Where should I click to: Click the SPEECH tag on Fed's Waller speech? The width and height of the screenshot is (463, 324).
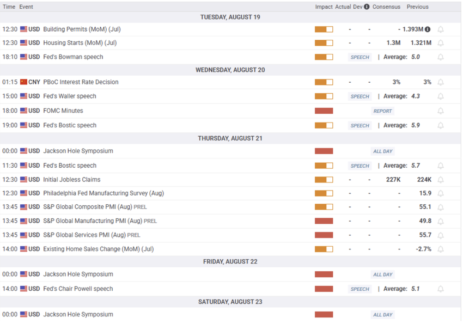[360, 96]
